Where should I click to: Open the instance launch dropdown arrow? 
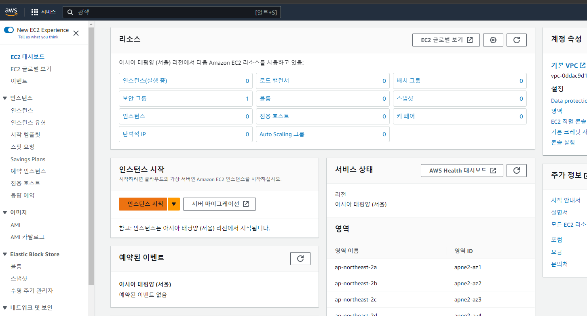pos(174,204)
